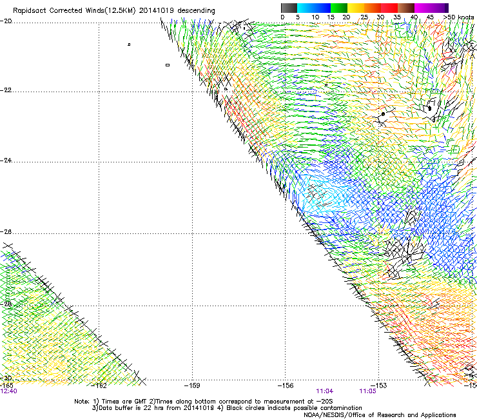Click the -159 longitude axis label
The height and width of the screenshot is (419, 477).
coord(192,385)
